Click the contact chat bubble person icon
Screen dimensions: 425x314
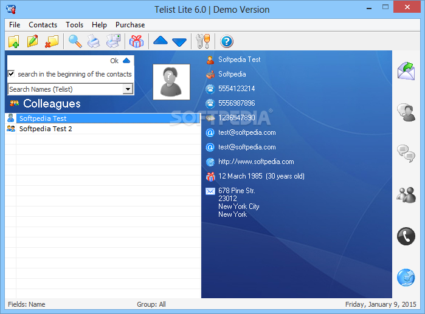406,112
